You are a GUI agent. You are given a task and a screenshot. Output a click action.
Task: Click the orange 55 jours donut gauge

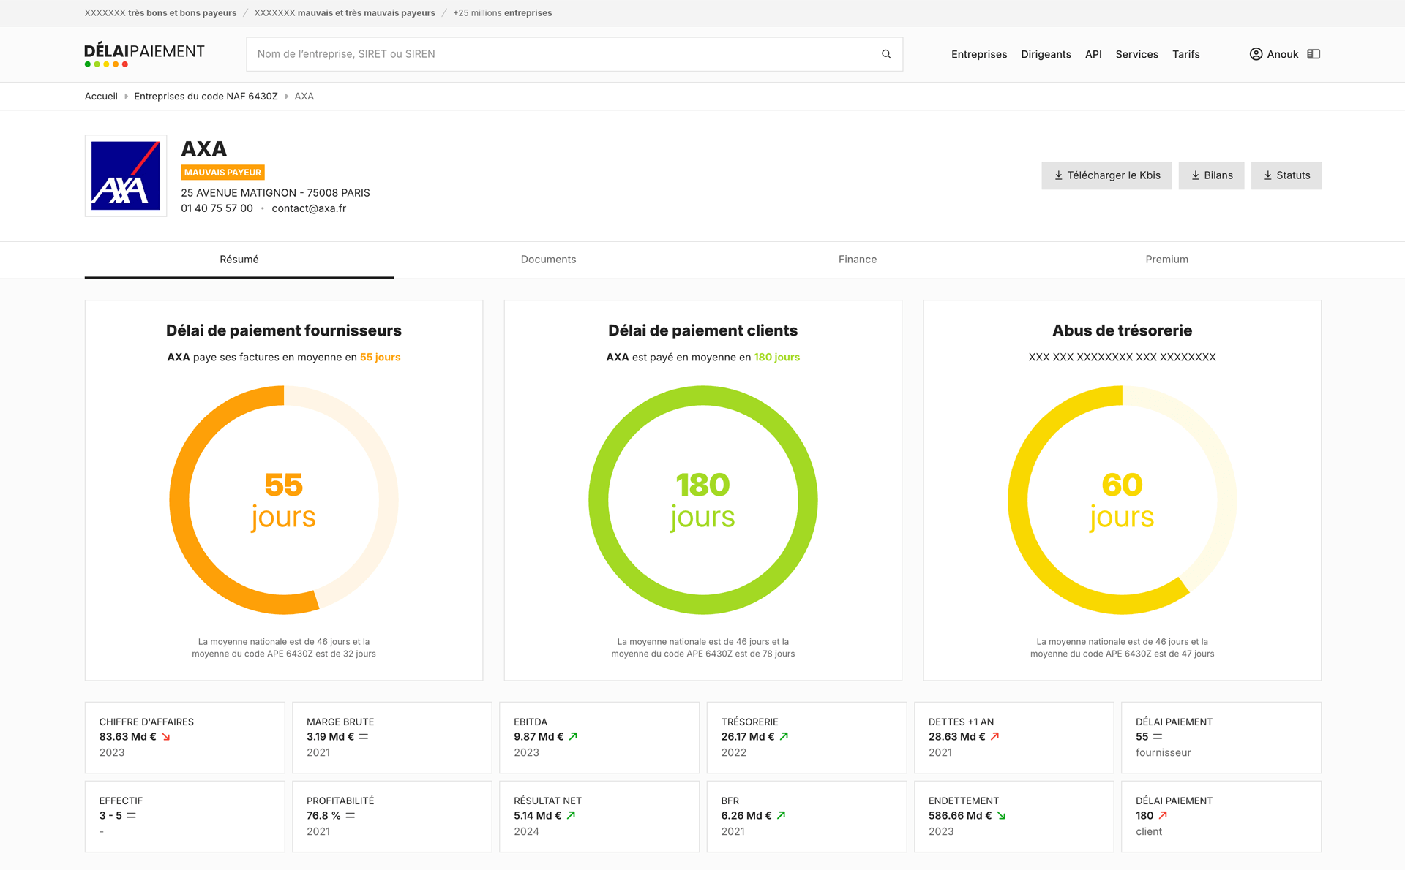point(284,500)
